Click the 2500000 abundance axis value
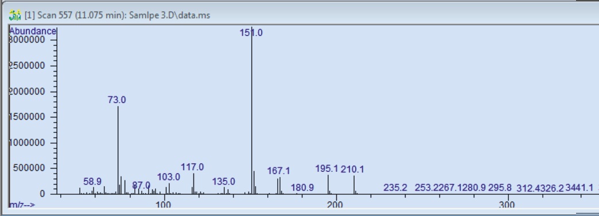 click(27, 66)
